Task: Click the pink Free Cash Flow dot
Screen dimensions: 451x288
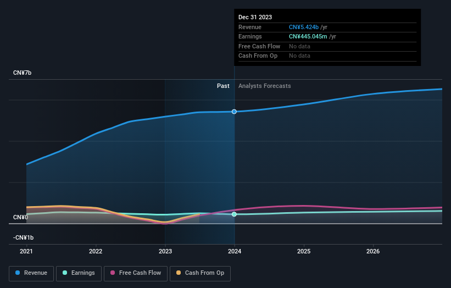Action: [x=113, y=273]
